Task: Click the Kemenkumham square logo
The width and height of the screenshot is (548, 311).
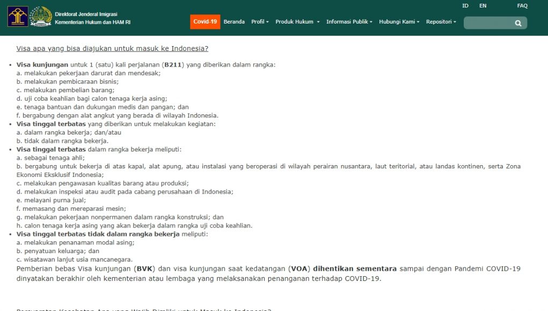Action: [18, 17]
